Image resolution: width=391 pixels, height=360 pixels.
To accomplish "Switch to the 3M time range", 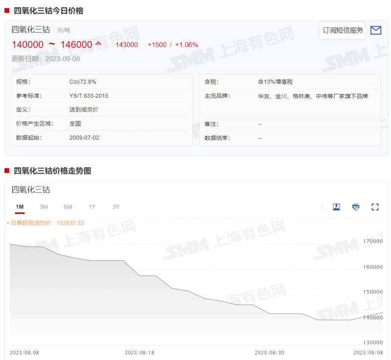I will [x=43, y=207].
